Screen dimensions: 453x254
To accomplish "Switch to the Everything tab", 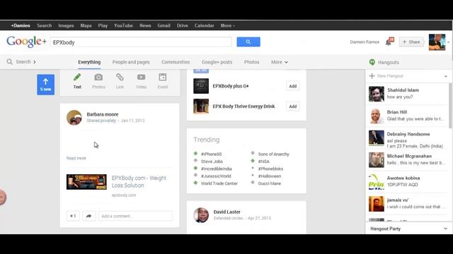I will pyautogui.click(x=89, y=62).
